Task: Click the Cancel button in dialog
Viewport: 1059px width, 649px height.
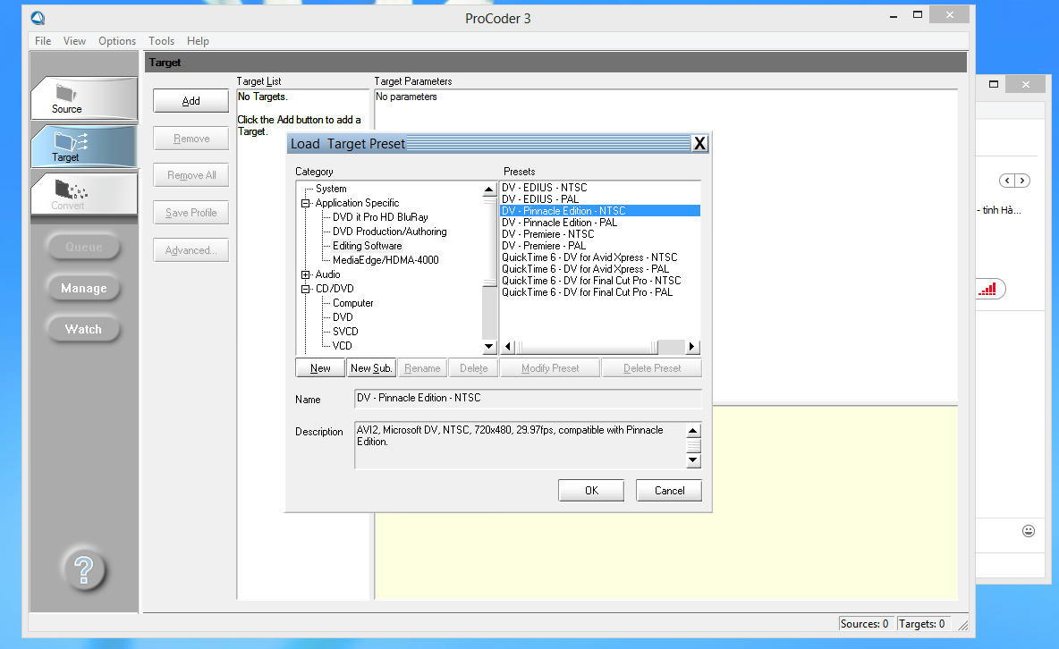Action: coord(668,490)
